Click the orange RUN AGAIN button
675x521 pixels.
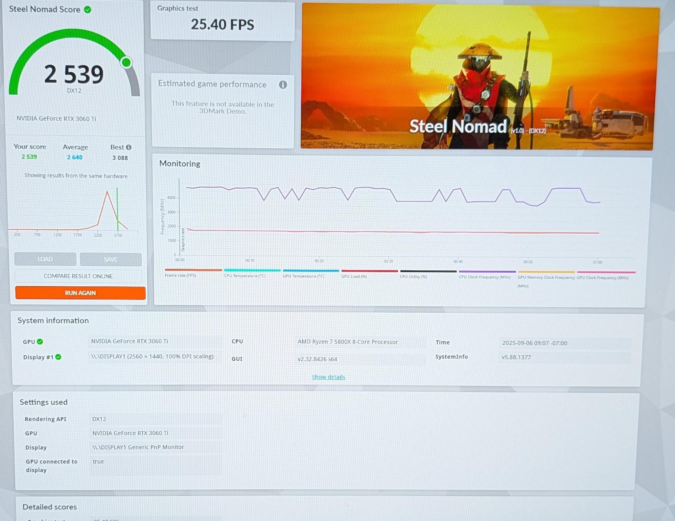click(80, 293)
